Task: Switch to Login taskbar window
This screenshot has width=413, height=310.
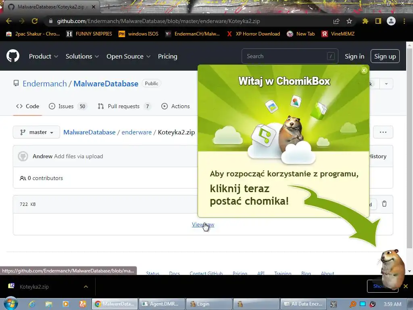Action: (209, 304)
